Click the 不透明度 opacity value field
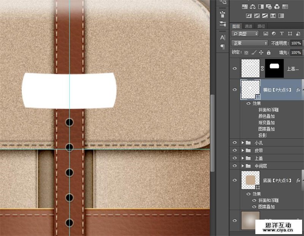Image resolution: width=304 pixels, height=236 pixels. [296, 43]
